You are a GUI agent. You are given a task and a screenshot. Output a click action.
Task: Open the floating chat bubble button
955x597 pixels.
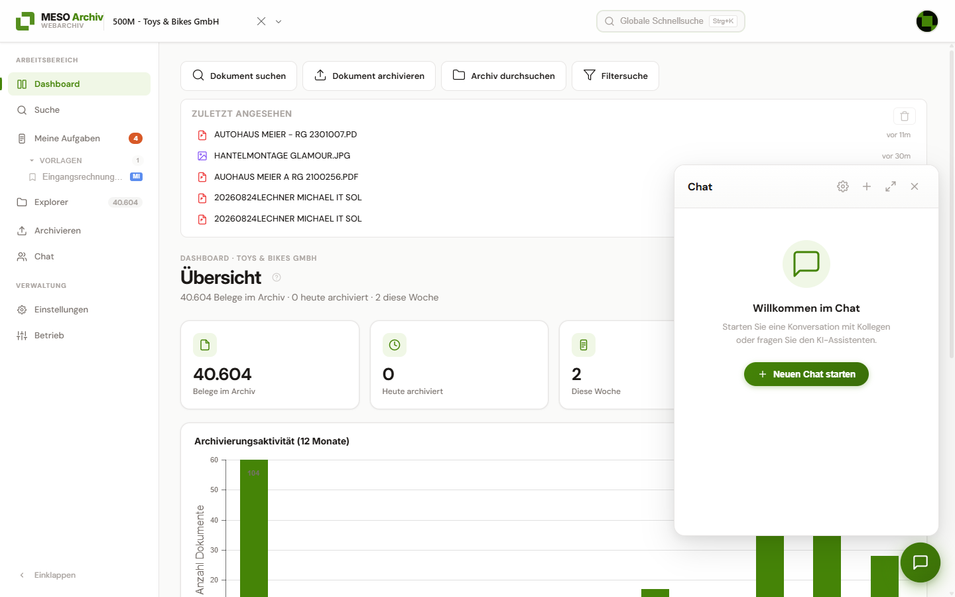(921, 563)
